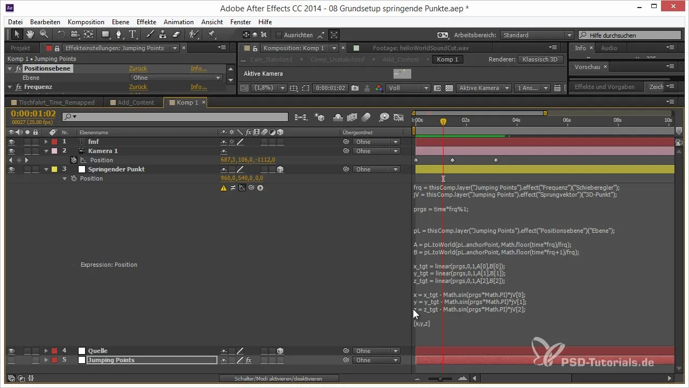Viewport: 689px width, 388px height.
Task: Take a snapshot with the camera icon
Action: point(355,88)
